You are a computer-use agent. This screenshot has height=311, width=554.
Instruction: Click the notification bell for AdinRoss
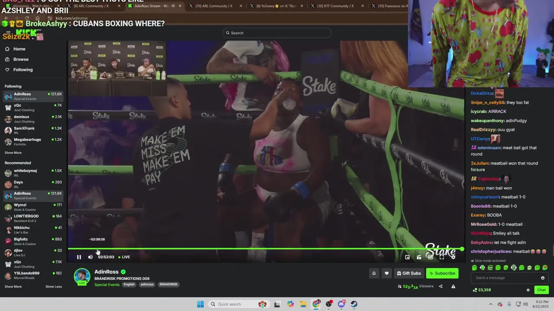(374, 273)
